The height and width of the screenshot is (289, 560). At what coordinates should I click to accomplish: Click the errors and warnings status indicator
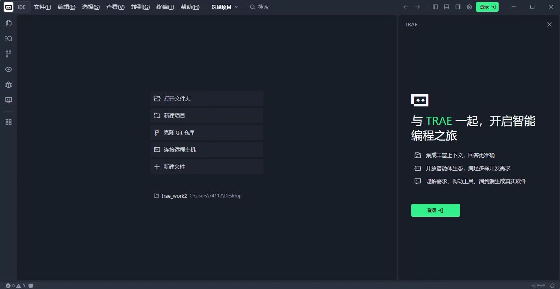15,286
